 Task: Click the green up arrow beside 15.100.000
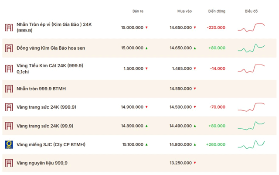(146, 144)
